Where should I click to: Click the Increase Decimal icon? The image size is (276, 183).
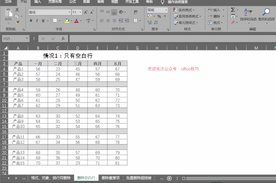point(150,22)
